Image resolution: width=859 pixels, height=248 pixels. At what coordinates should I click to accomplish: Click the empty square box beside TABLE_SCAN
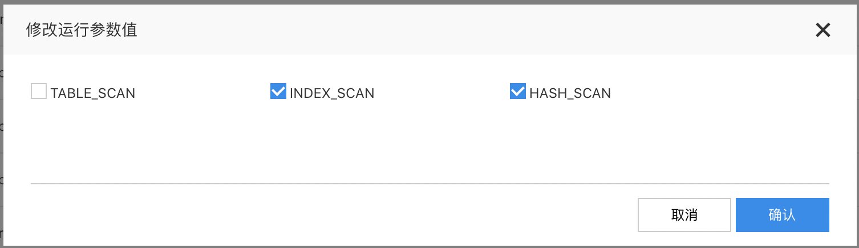[39, 92]
